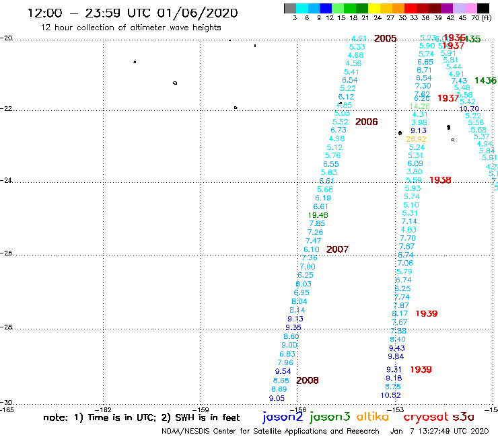Click the chart title date 01/06/2020
Viewport: 498px width, 437px height.
pos(197,13)
